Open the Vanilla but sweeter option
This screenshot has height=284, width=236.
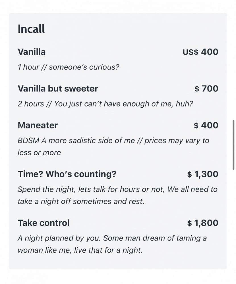click(58, 89)
